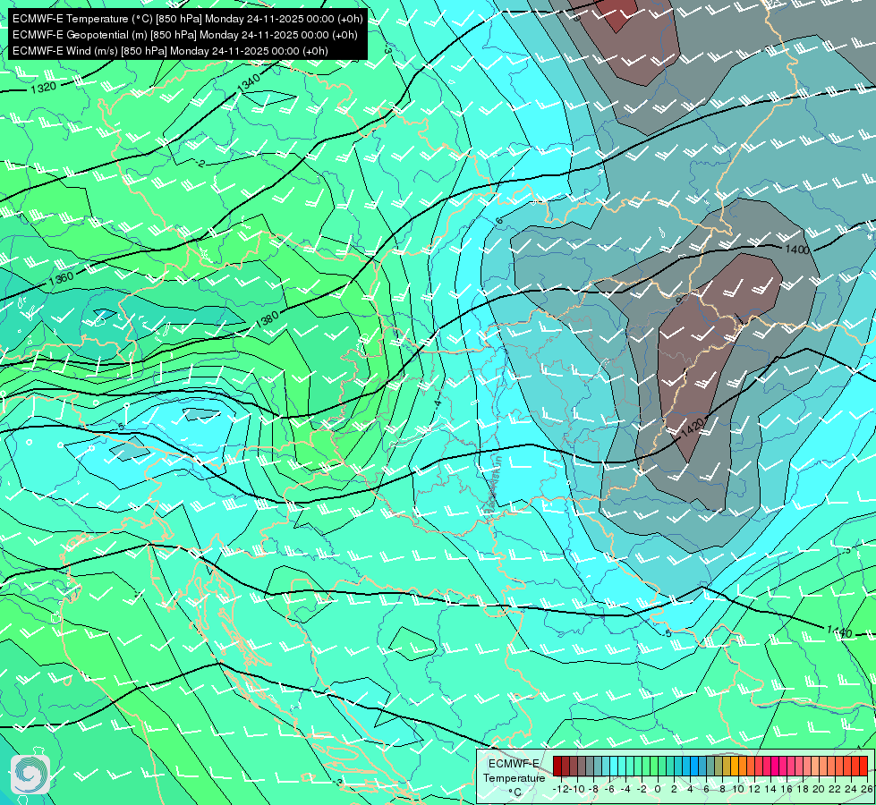Click the 'Temperature' word in the legend box
Screen dimensions: 876x805
click(x=514, y=778)
